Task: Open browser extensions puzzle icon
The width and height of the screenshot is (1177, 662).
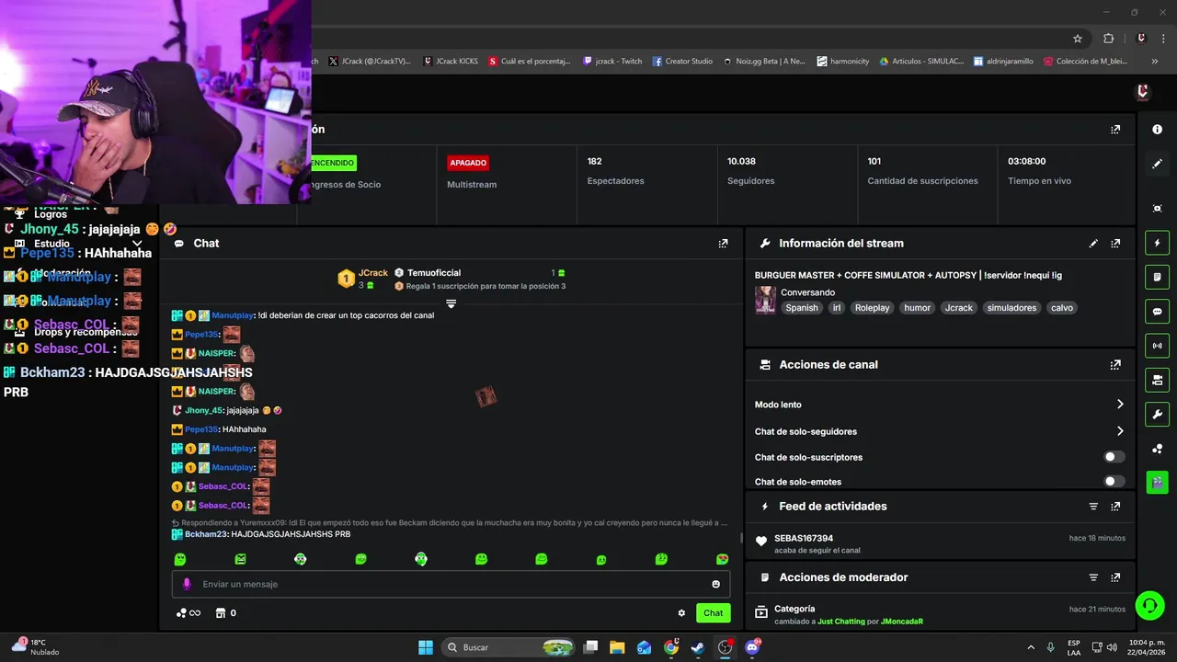Action: pos(1108,39)
